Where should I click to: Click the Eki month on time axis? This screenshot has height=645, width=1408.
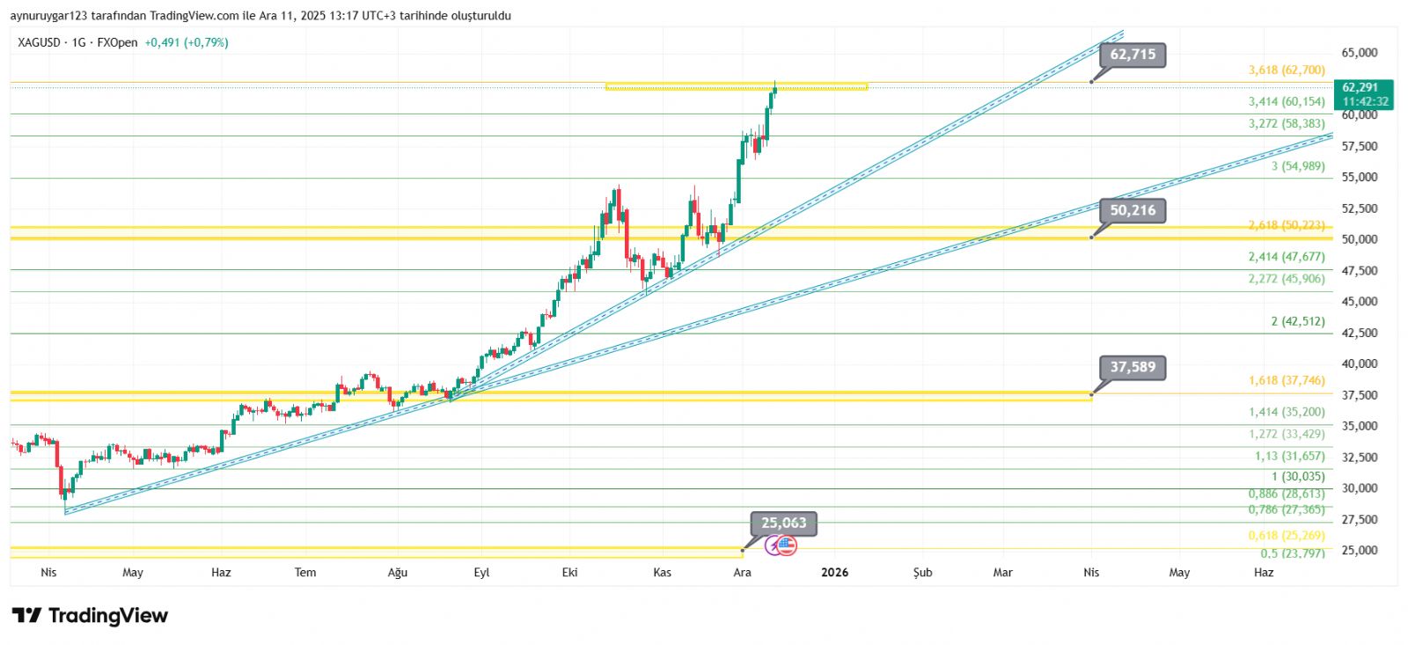570,573
